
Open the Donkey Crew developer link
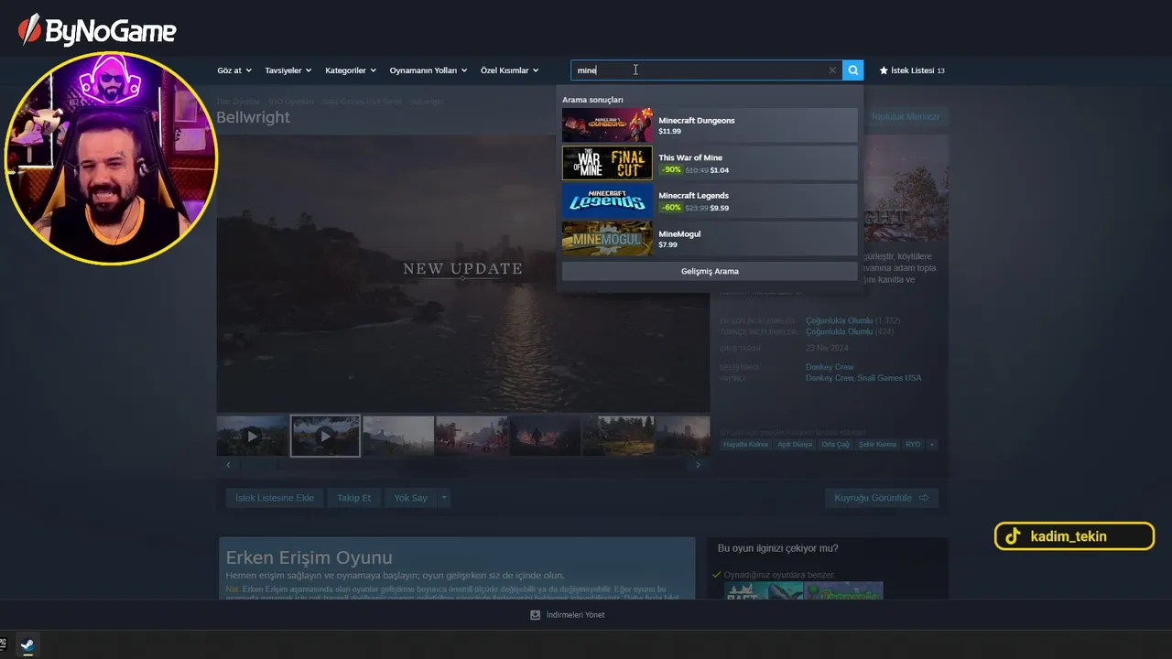(830, 367)
